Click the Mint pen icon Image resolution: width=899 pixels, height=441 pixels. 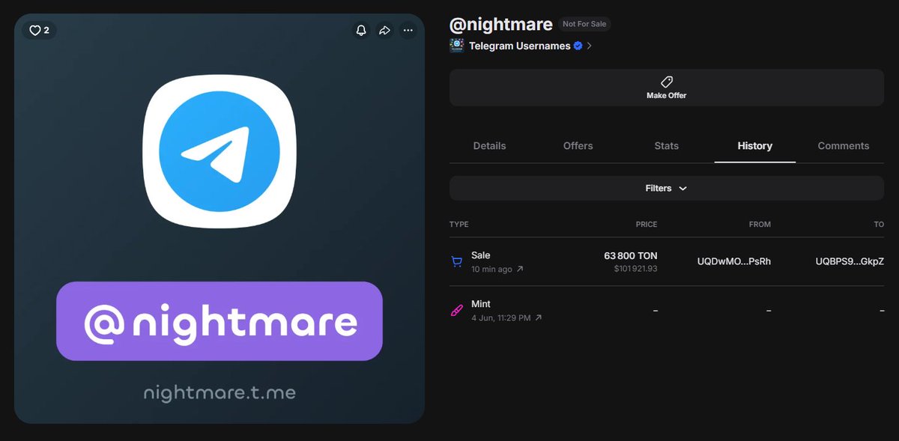tap(456, 310)
